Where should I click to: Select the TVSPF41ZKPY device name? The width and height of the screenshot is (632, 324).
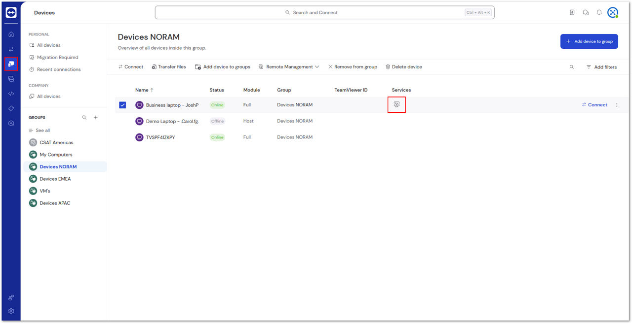point(160,137)
